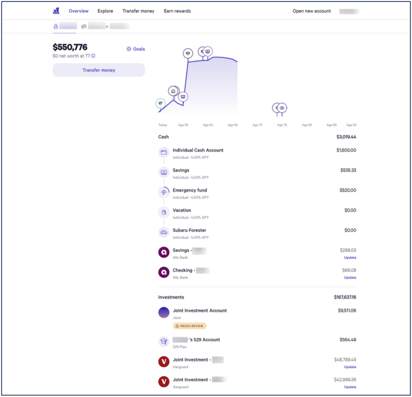The image size is (412, 397).
Task: Select the home purchase goal chart marker
Action: click(x=173, y=91)
